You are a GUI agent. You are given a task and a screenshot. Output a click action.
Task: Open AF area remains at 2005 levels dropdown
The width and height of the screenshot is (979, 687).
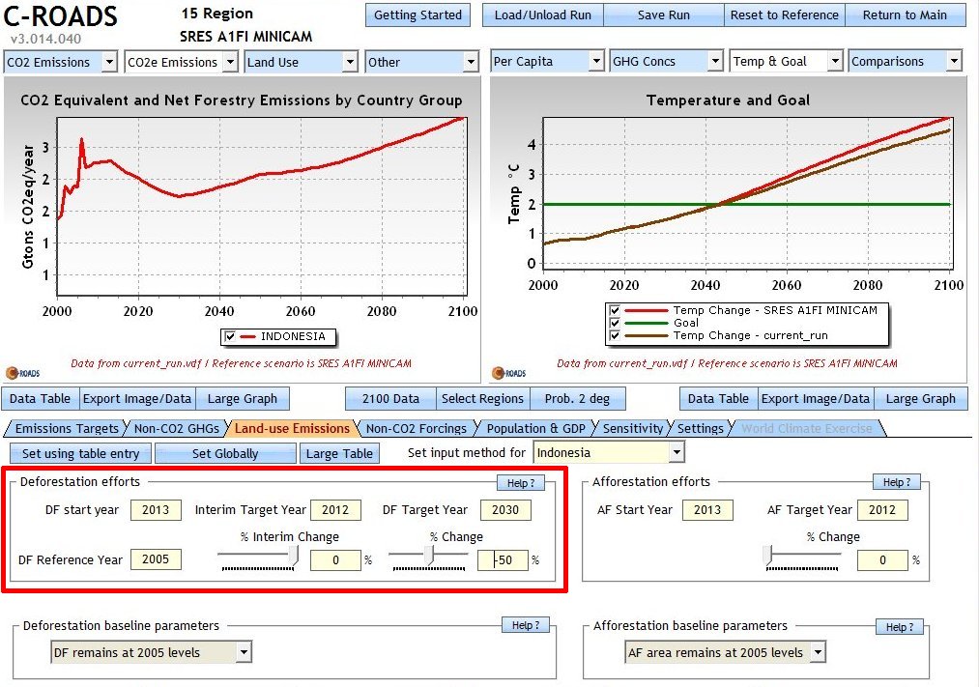pyautogui.click(x=726, y=652)
